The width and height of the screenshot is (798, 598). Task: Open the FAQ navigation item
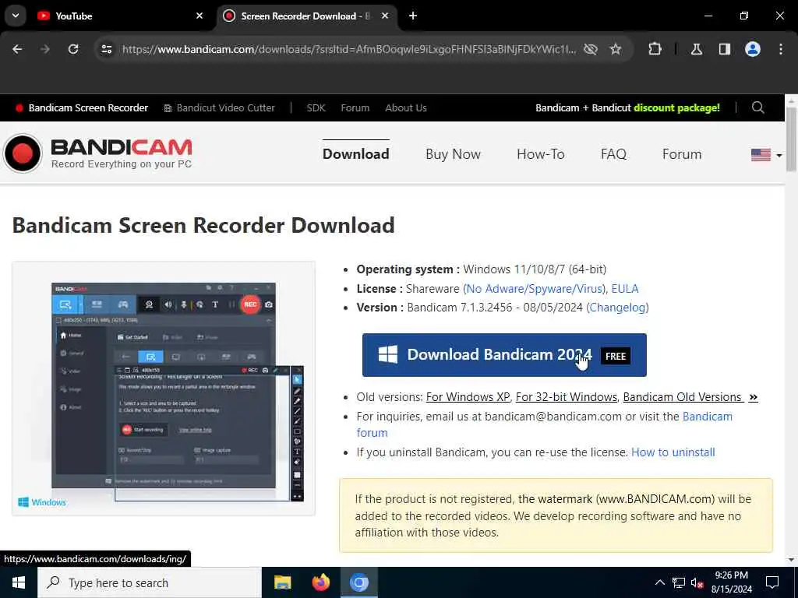pos(613,154)
